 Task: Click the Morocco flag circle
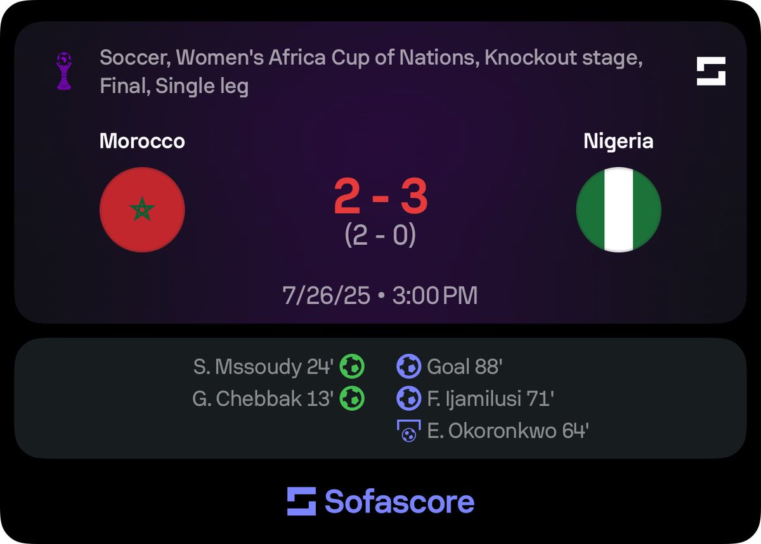142,210
